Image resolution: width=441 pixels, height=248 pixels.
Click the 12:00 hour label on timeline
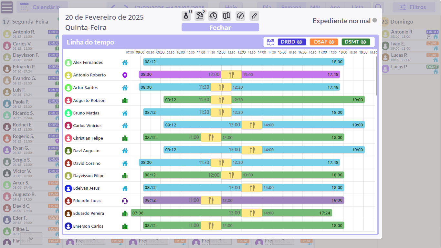click(x=221, y=52)
